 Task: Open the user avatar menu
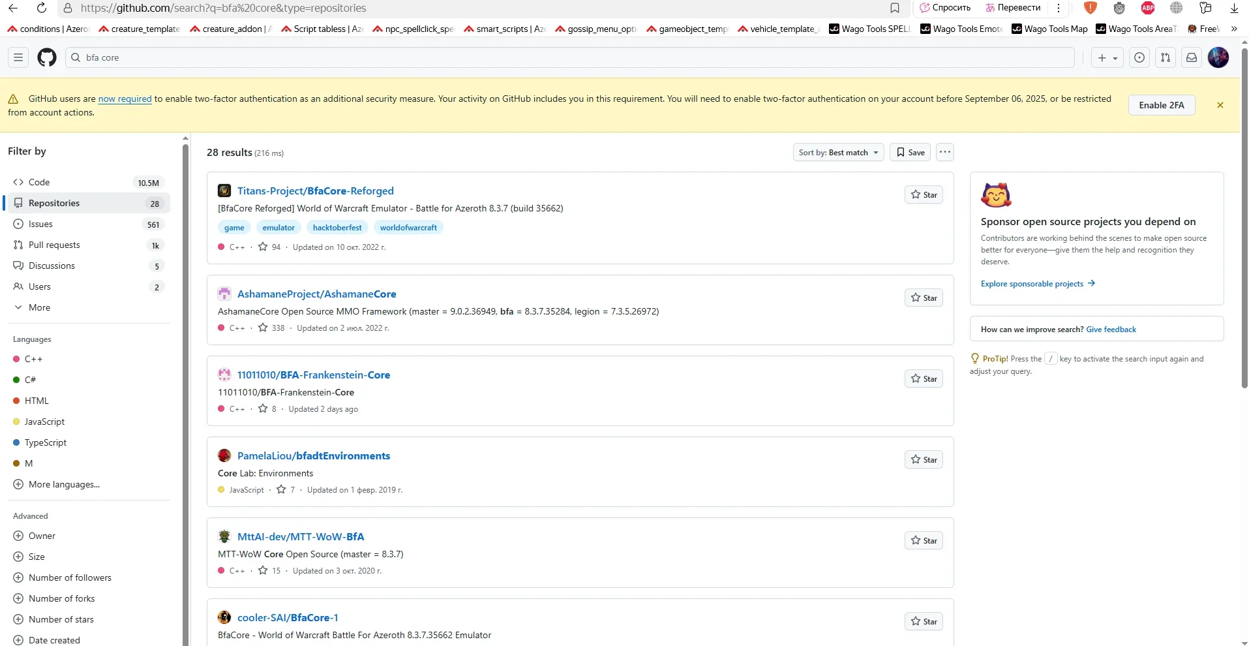pyautogui.click(x=1218, y=57)
